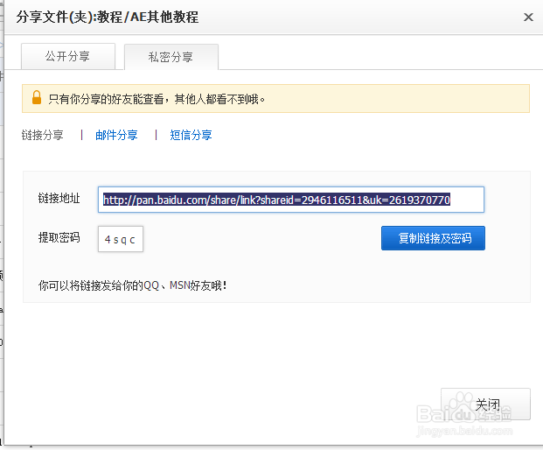
Task: Click the orange lock icon
Action: point(37,97)
